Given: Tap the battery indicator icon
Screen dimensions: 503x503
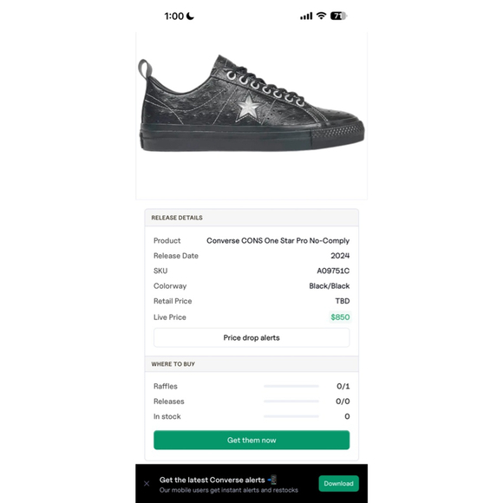Looking at the screenshot, I should click(339, 16).
